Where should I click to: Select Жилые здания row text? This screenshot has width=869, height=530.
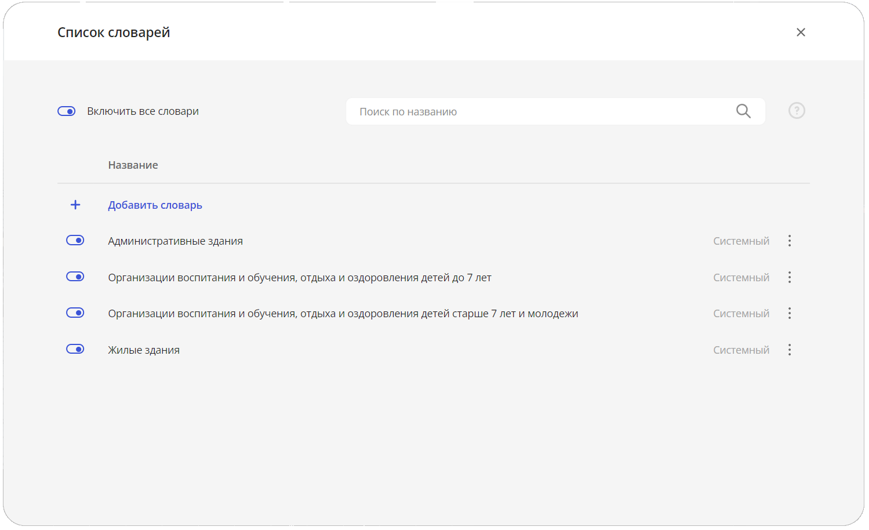144,350
